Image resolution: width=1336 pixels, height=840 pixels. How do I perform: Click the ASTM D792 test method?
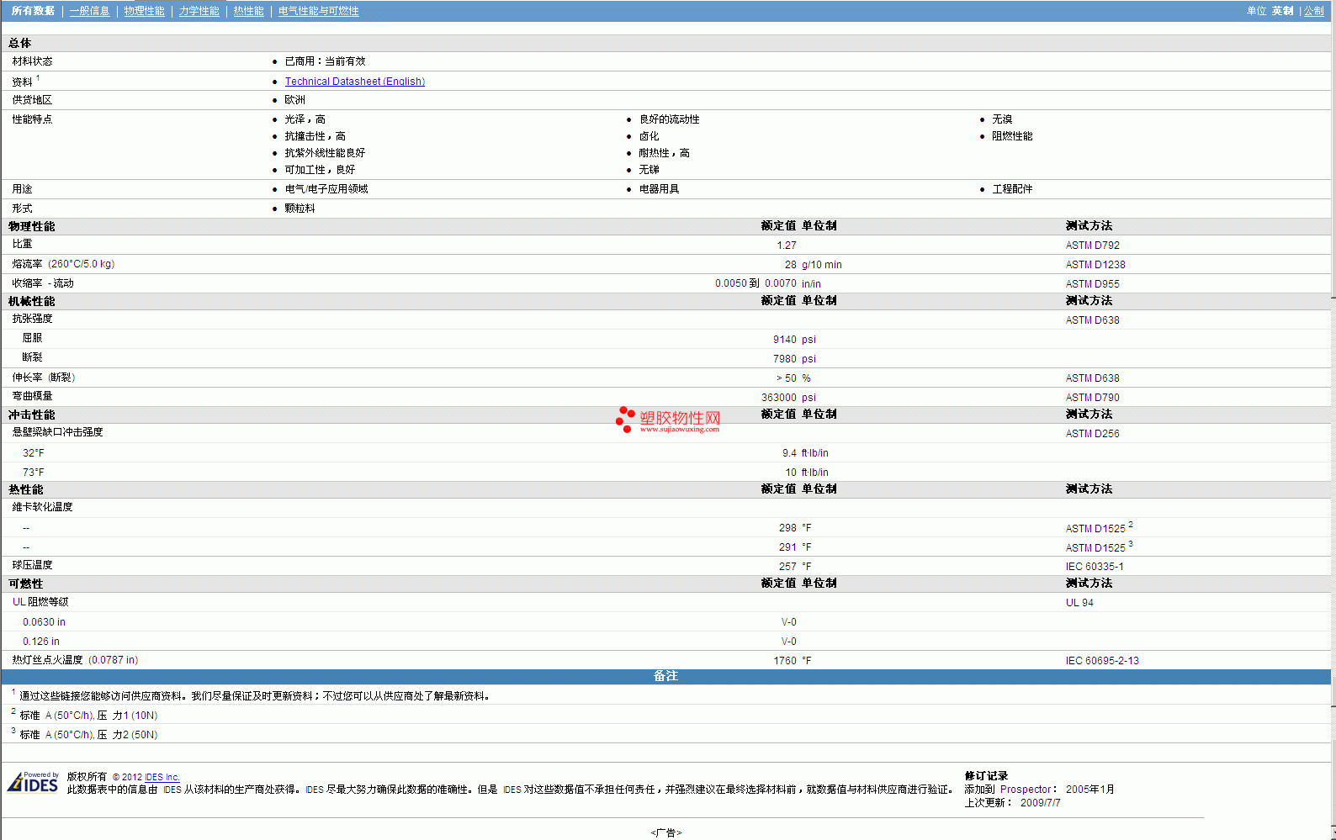click(x=1092, y=246)
